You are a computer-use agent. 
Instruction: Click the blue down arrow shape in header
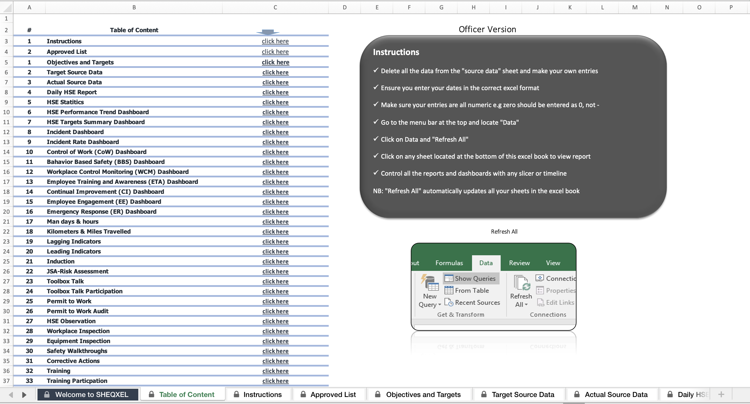tap(268, 32)
